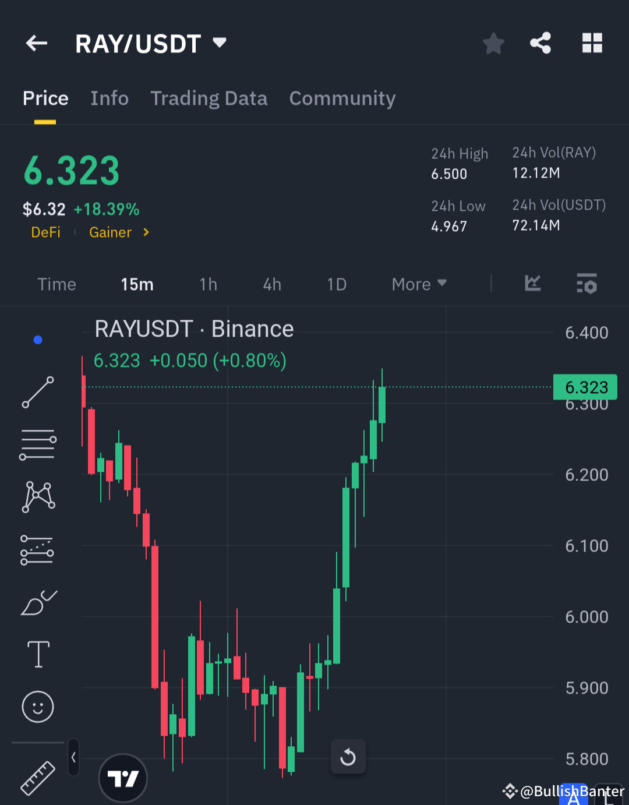Select the brush drawing tool

point(37,603)
